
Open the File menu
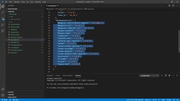tap(6, 2)
